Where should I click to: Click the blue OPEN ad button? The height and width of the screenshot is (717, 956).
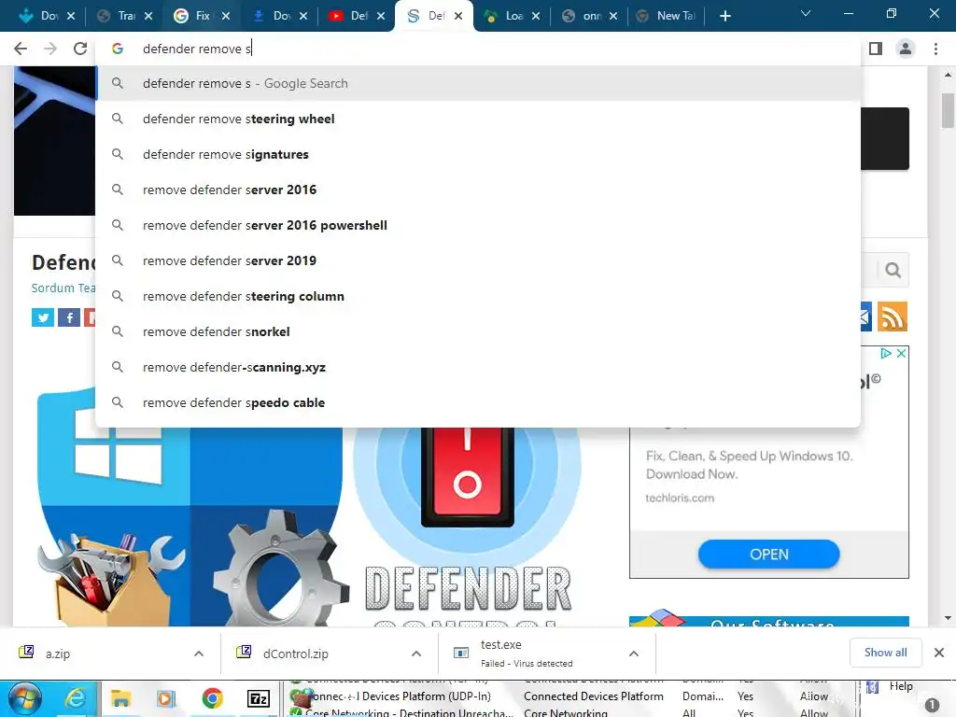pos(769,555)
